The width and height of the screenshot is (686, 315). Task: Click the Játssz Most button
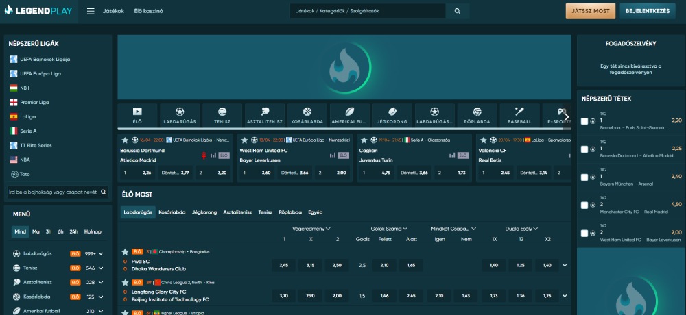tap(590, 11)
